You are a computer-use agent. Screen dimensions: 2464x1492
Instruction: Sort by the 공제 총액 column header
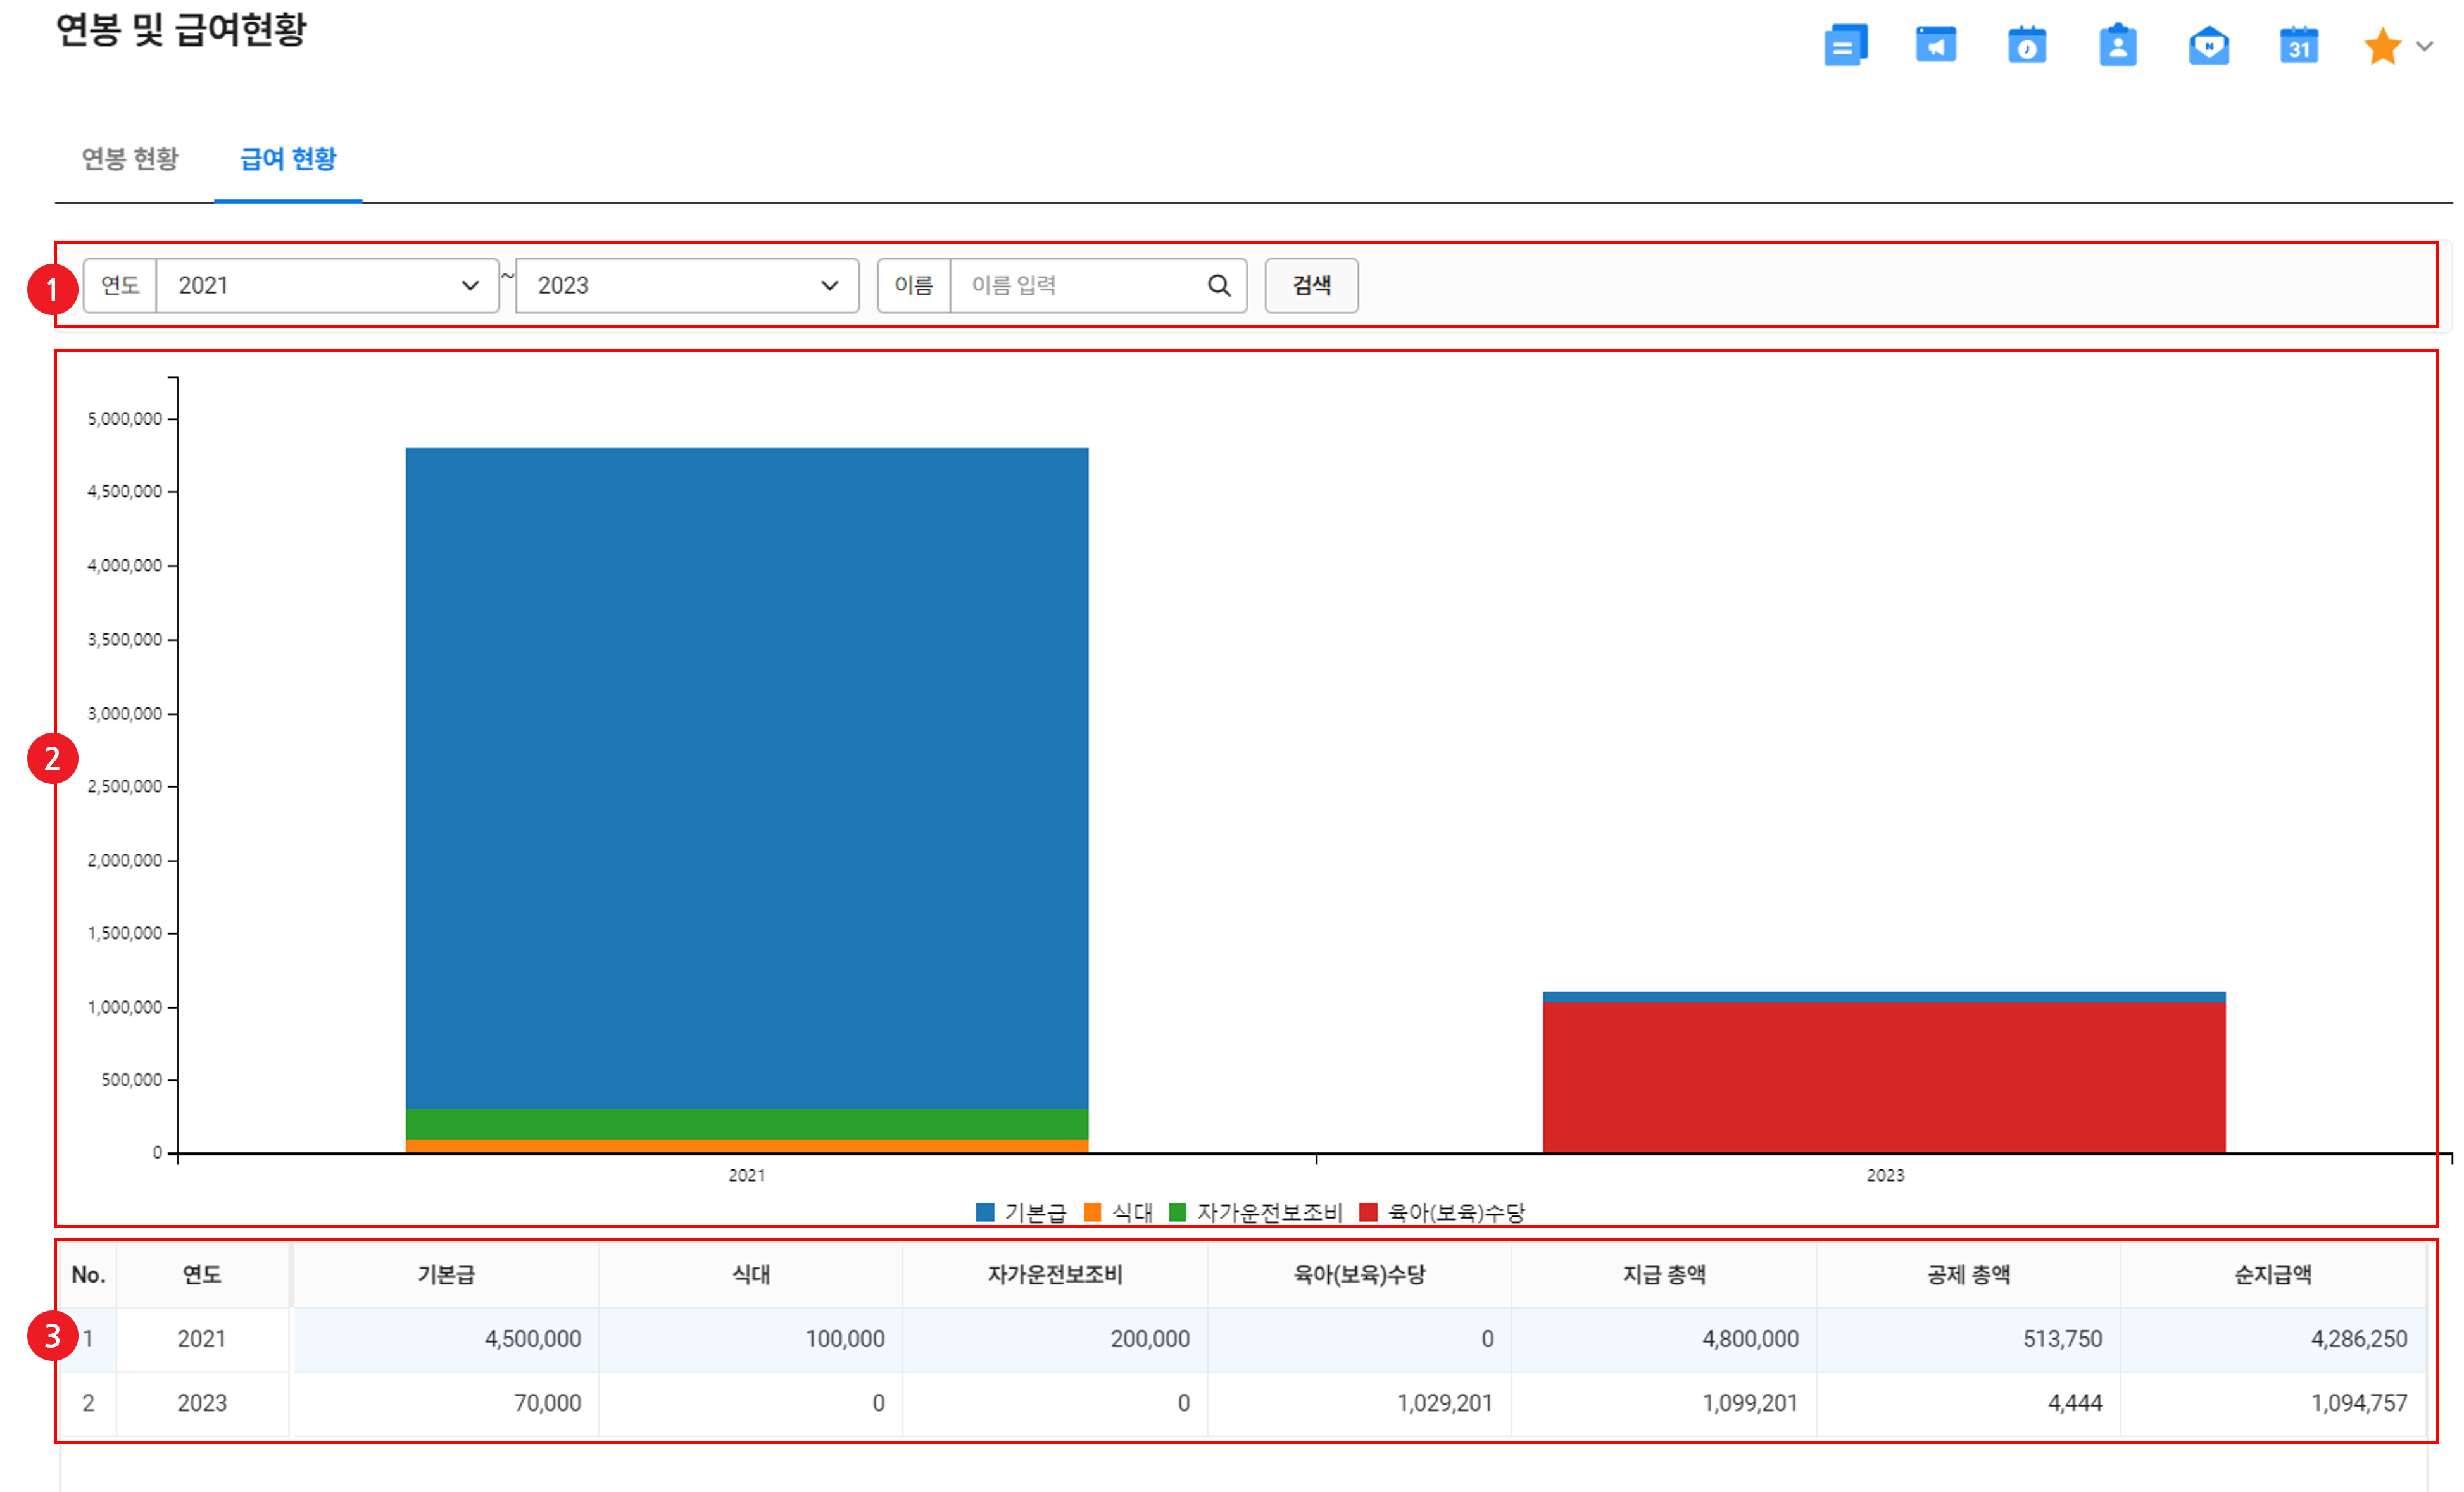[1969, 1274]
